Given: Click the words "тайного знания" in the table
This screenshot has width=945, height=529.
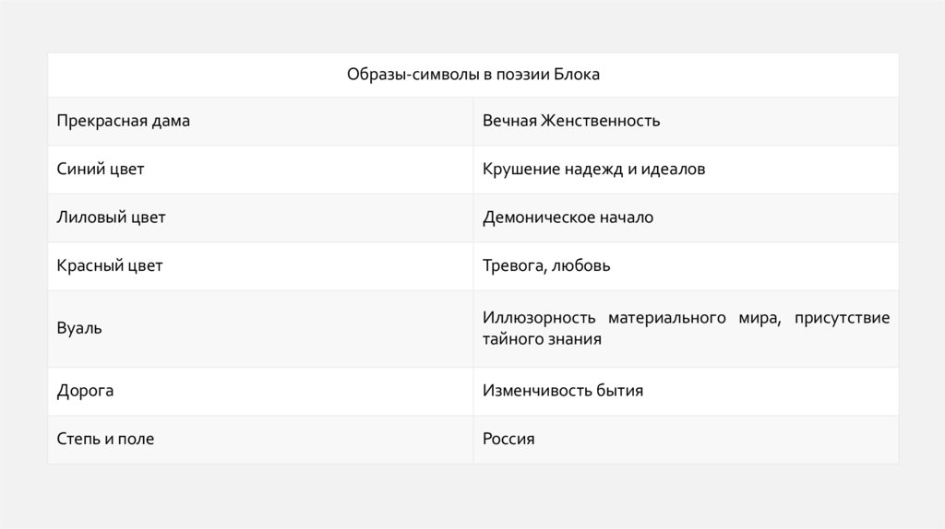Looking at the screenshot, I should [542, 339].
